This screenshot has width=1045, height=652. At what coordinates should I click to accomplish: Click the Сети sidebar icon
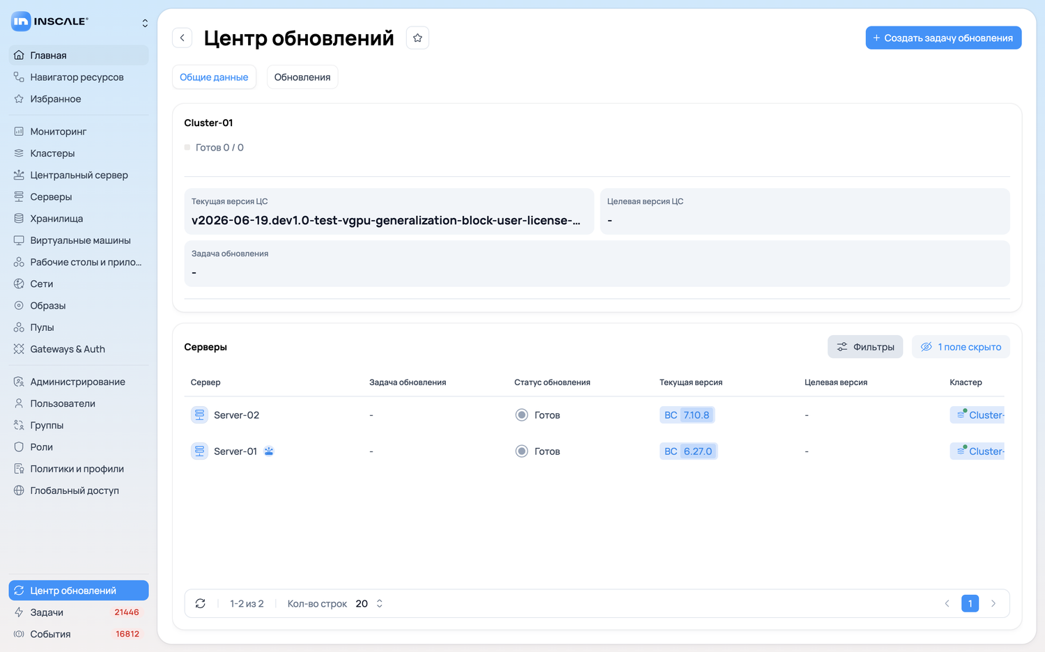pyautogui.click(x=19, y=284)
